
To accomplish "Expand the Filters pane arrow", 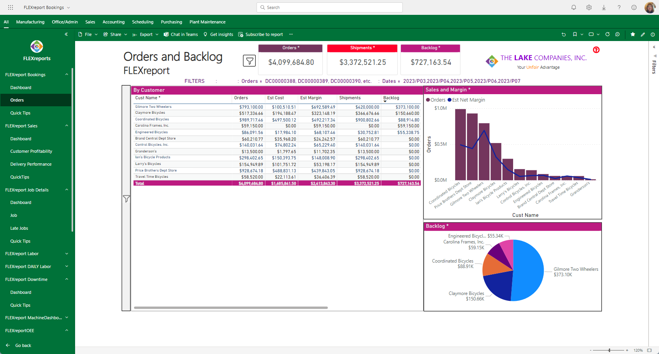I will pyautogui.click(x=654, y=47).
